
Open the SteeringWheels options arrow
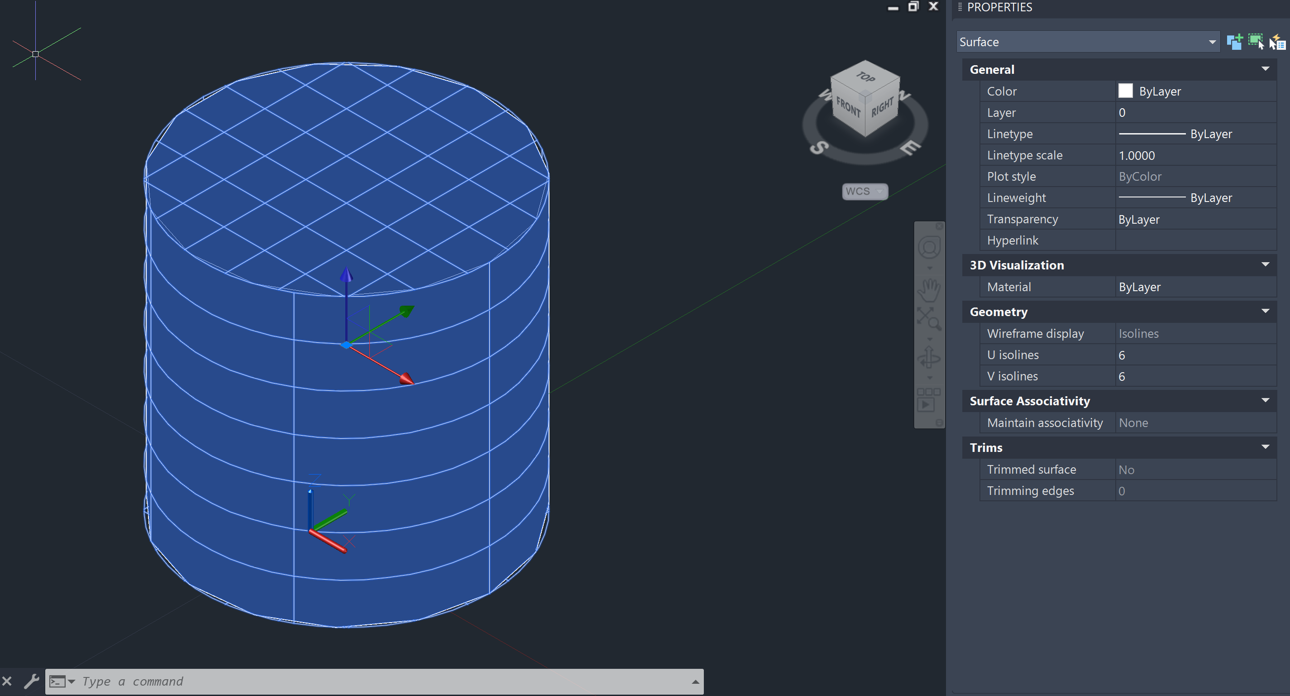click(929, 268)
